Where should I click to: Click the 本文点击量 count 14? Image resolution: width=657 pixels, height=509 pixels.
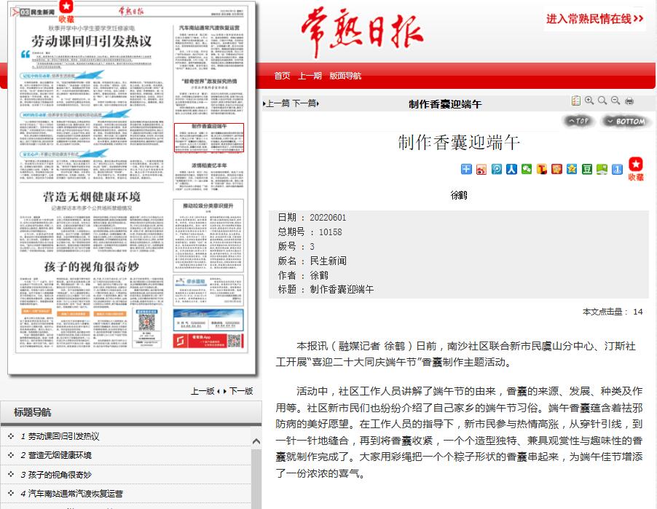click(638, 312)
